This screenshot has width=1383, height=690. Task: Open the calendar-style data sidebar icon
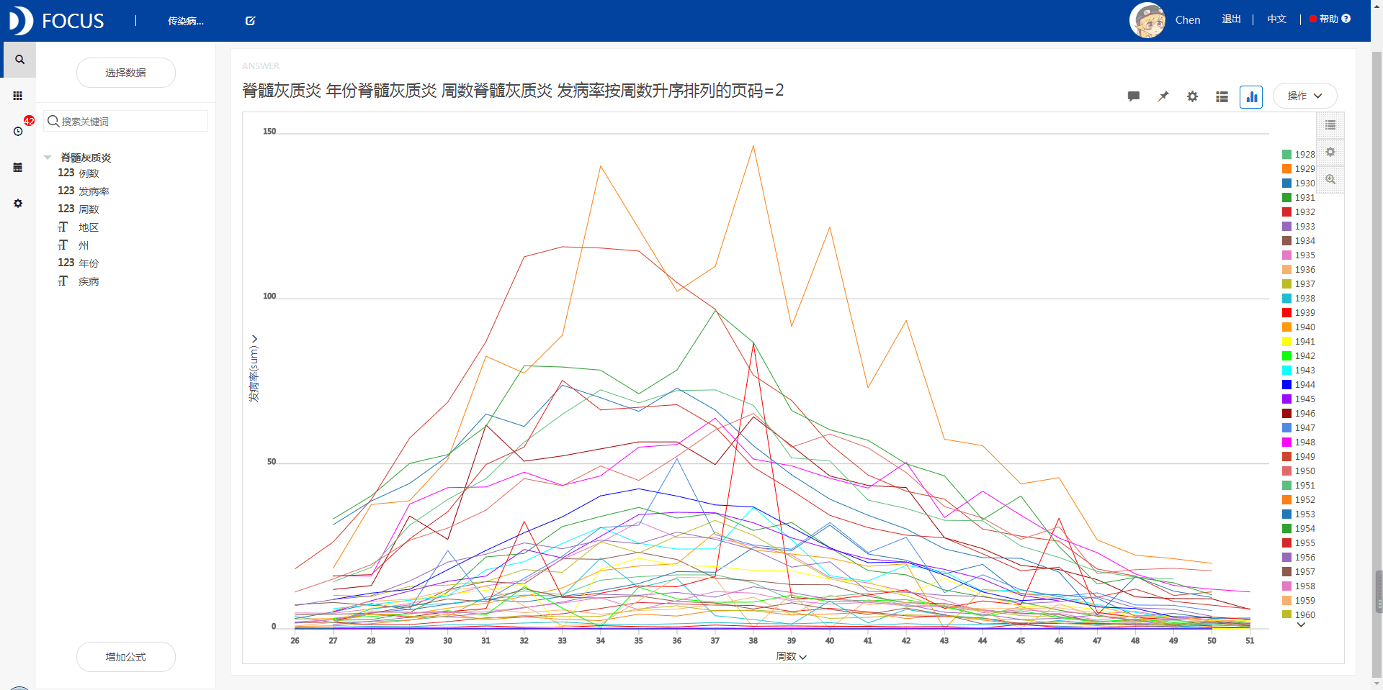coord(18,168)
